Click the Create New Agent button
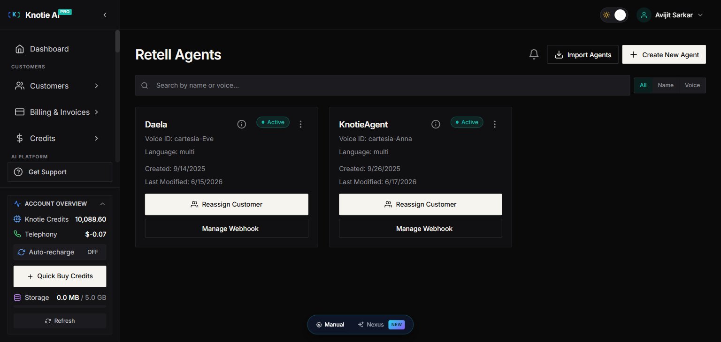721x342 pixels. click(664, 55)
